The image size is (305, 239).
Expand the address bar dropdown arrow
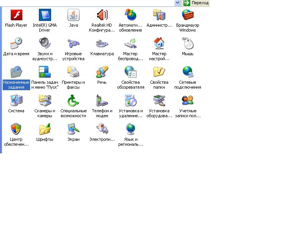click(177, 3)
